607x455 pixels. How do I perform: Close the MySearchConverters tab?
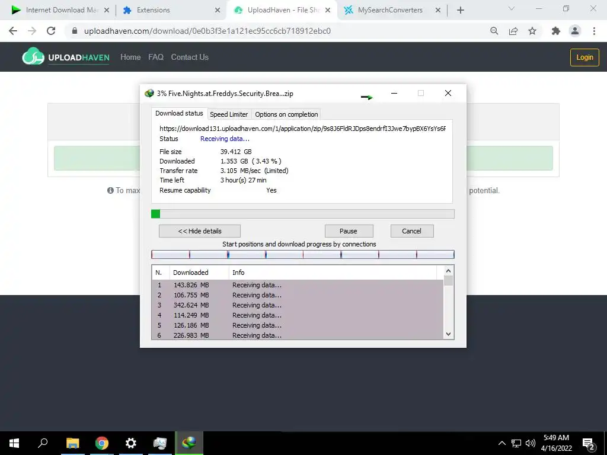438,10
